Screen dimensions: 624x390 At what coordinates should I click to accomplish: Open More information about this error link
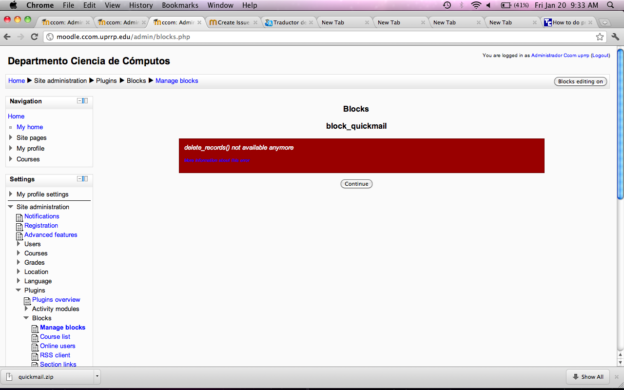(x=216, y=160)
